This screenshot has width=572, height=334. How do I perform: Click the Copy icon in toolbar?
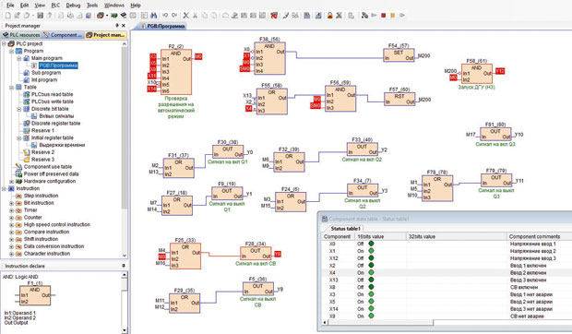point(205,16)
